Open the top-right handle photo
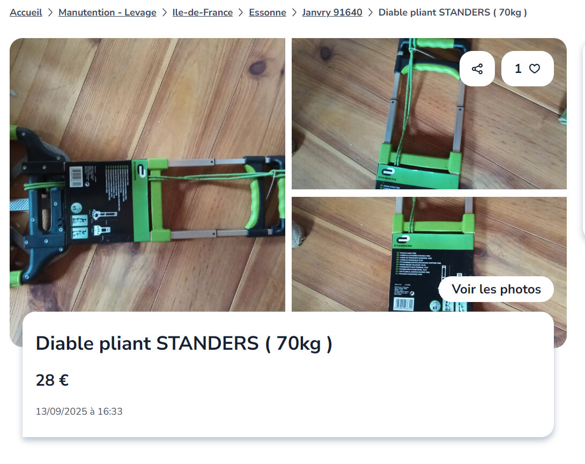 click(x=429, y=114)
